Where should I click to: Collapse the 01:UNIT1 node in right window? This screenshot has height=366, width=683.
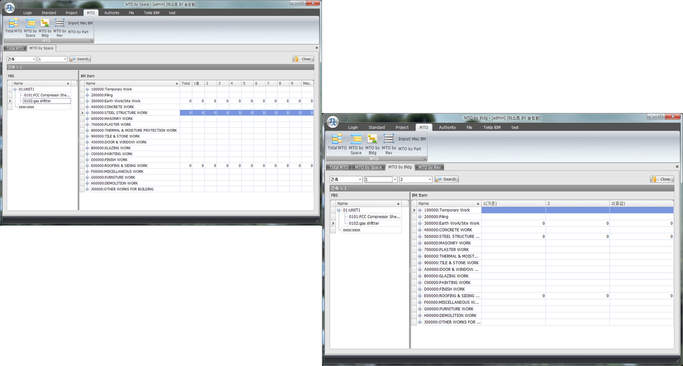click(x=339, y=210)
